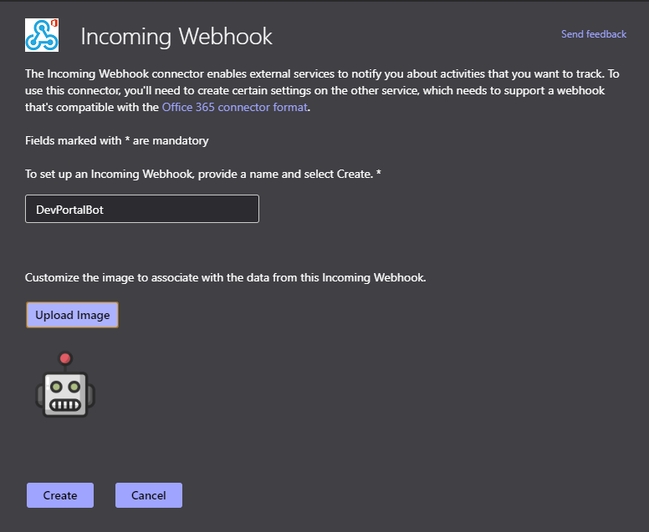649x532 pixels.
Task: Click the Incoming Webhook page heading
Action: click(x=176, y=36)
